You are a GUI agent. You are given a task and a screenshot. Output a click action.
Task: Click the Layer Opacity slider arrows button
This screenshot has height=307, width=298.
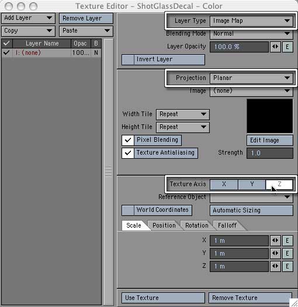click(x=275, y=47)
